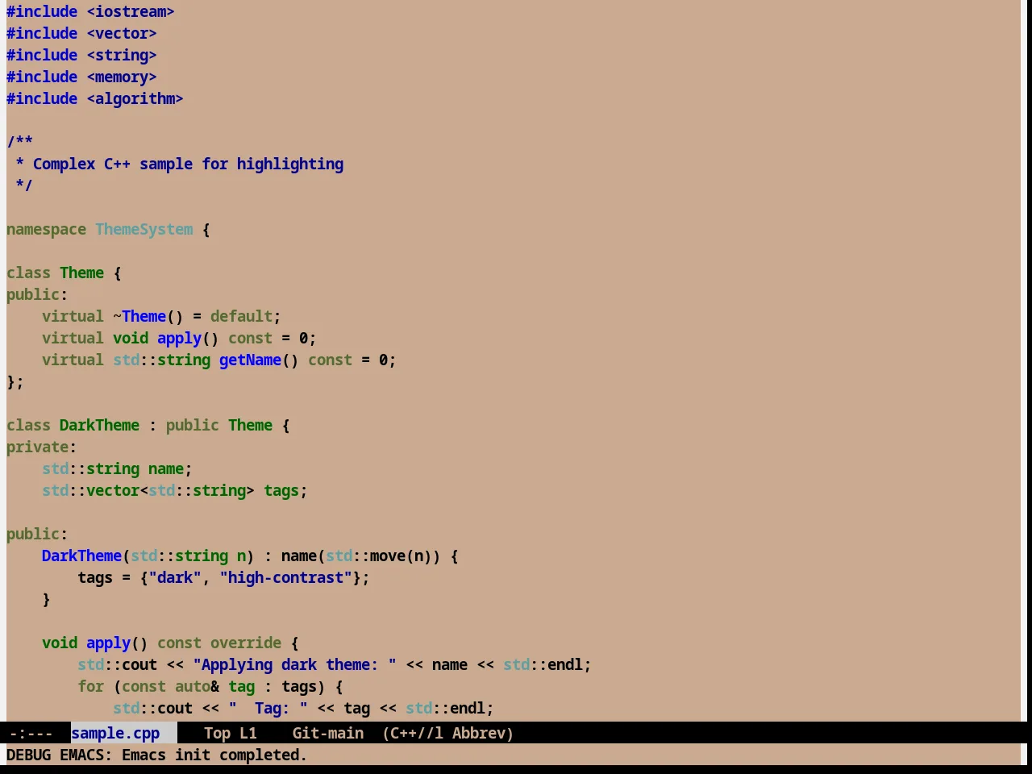Click on '#include <iostream>' line
This screenshot has width=1032, height=774.
click(x=90, y=11)
